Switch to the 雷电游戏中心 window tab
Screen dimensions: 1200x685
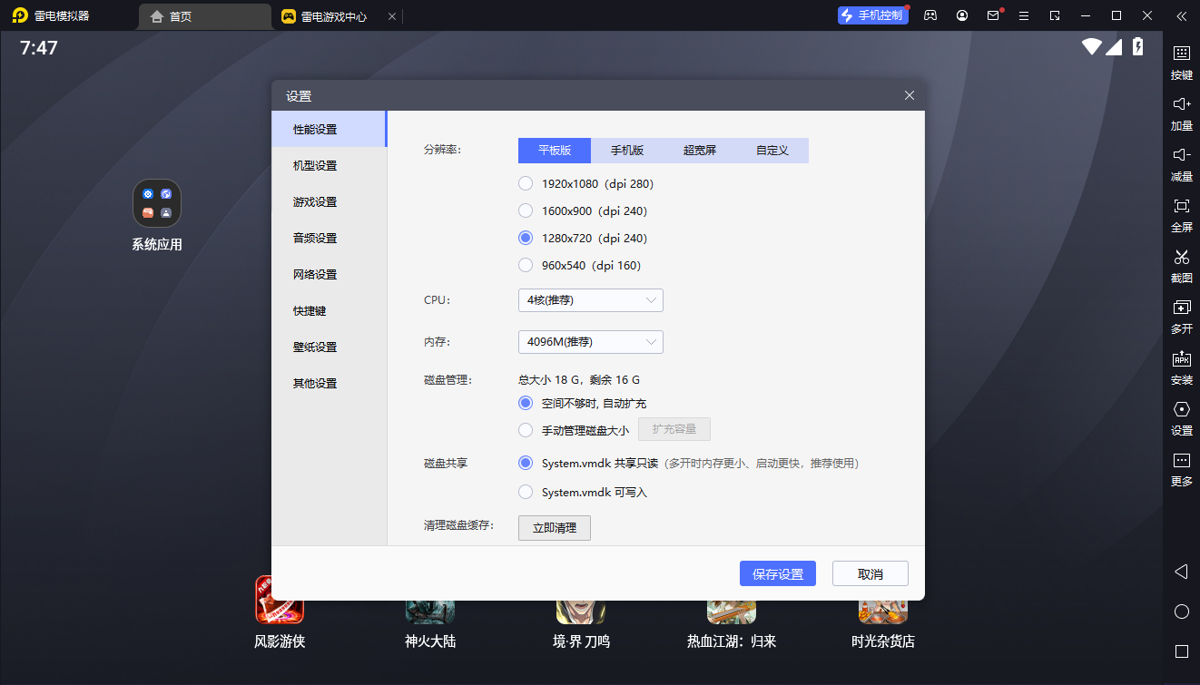[334, 16]
